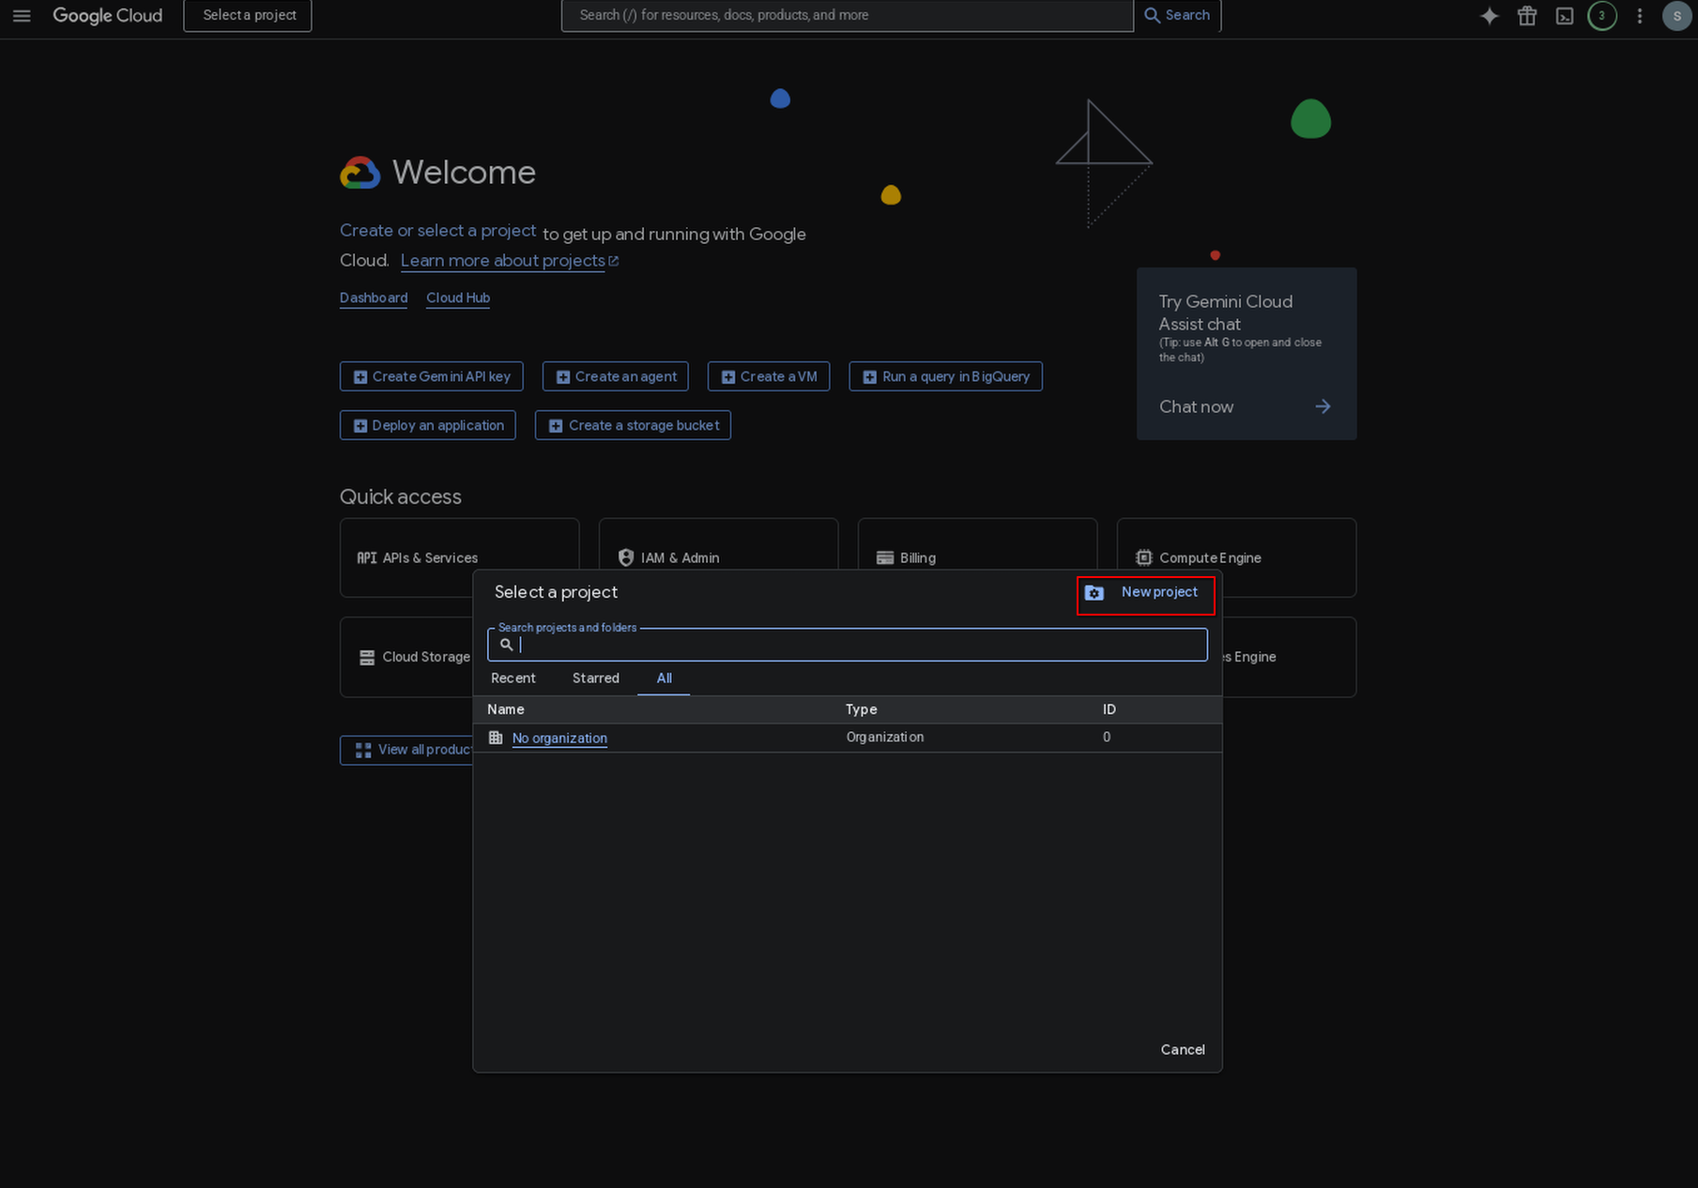
Task: Click the Organization type cell
Action: (x=885, y=738)
